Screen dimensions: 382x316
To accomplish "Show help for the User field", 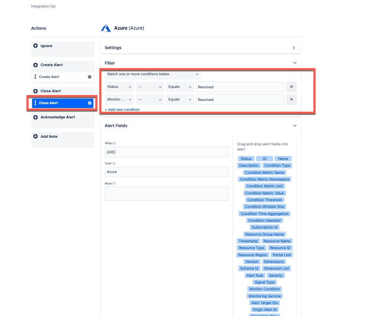I will tap(114, 163).
